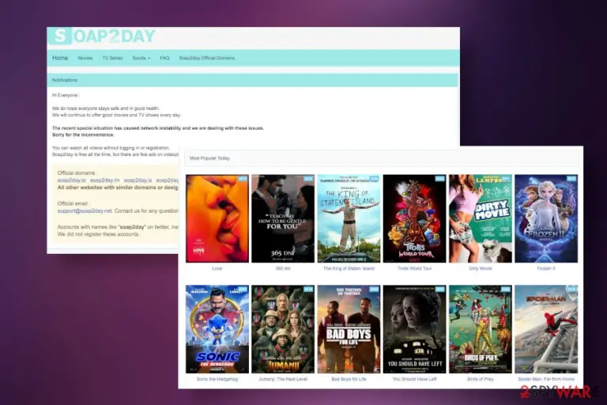Image resolution: width=607 pixels, height=405 pixels.
Task: Choose the Trolls World Tour poster
Action: [x=415, y=218]
